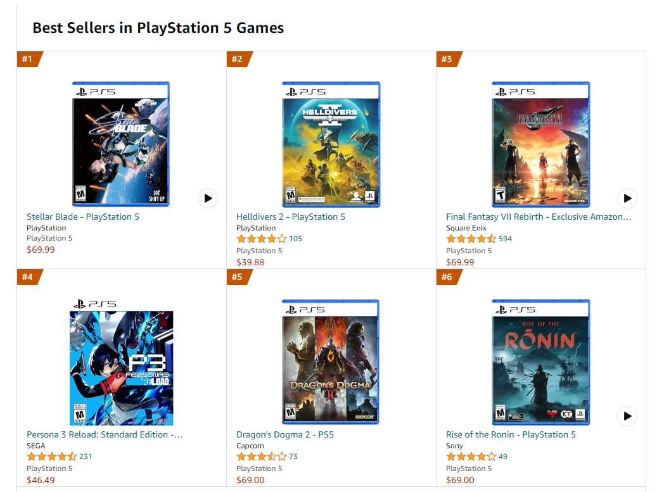Image resolution: width=657 pixels, height=492 pixels.
Task: Open the Rise of the Ronin title link
Action: point(511,434)
